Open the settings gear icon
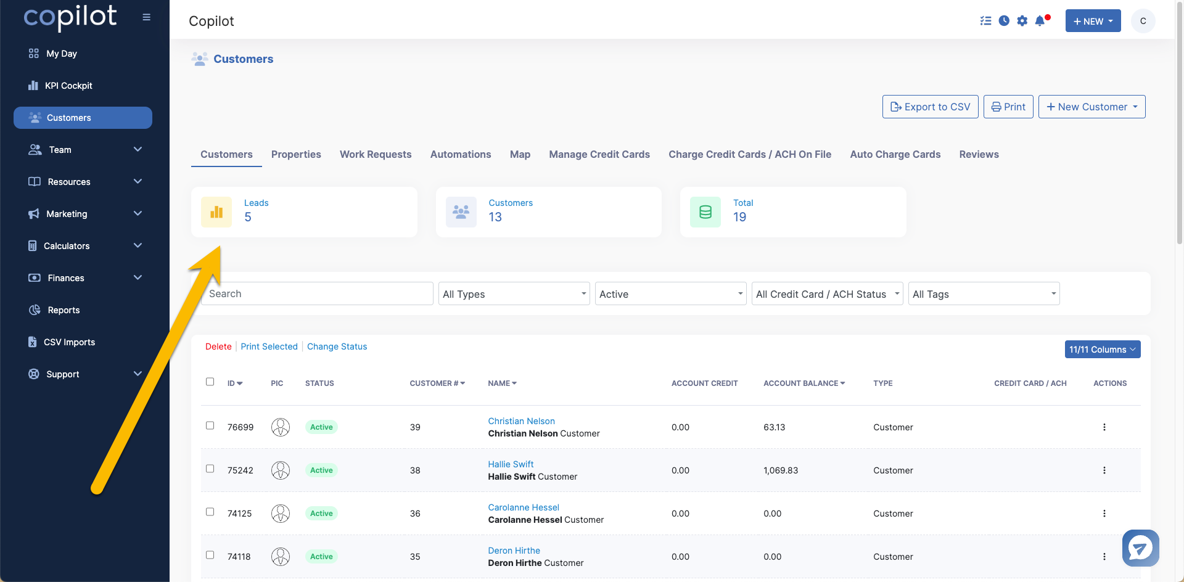 pos(1022,21)
